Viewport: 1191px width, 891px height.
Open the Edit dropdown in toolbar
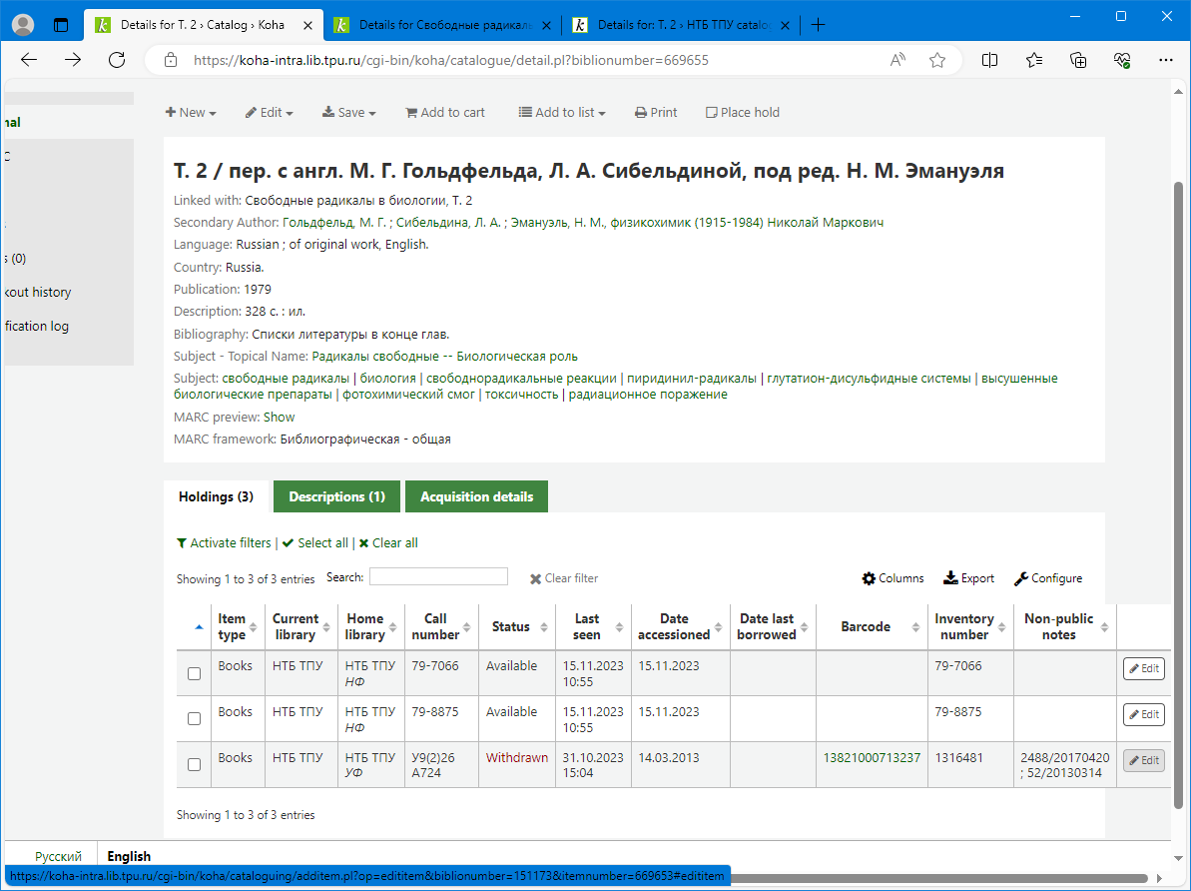pos(269,113)
